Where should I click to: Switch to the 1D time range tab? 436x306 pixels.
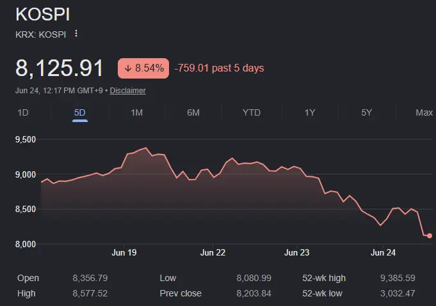[23, 112]
